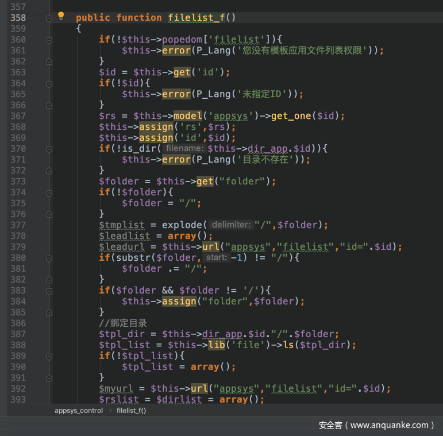This screenshot has width=443, height=436.
Task: Click the get call on line 363
Action: click(182, 72)
